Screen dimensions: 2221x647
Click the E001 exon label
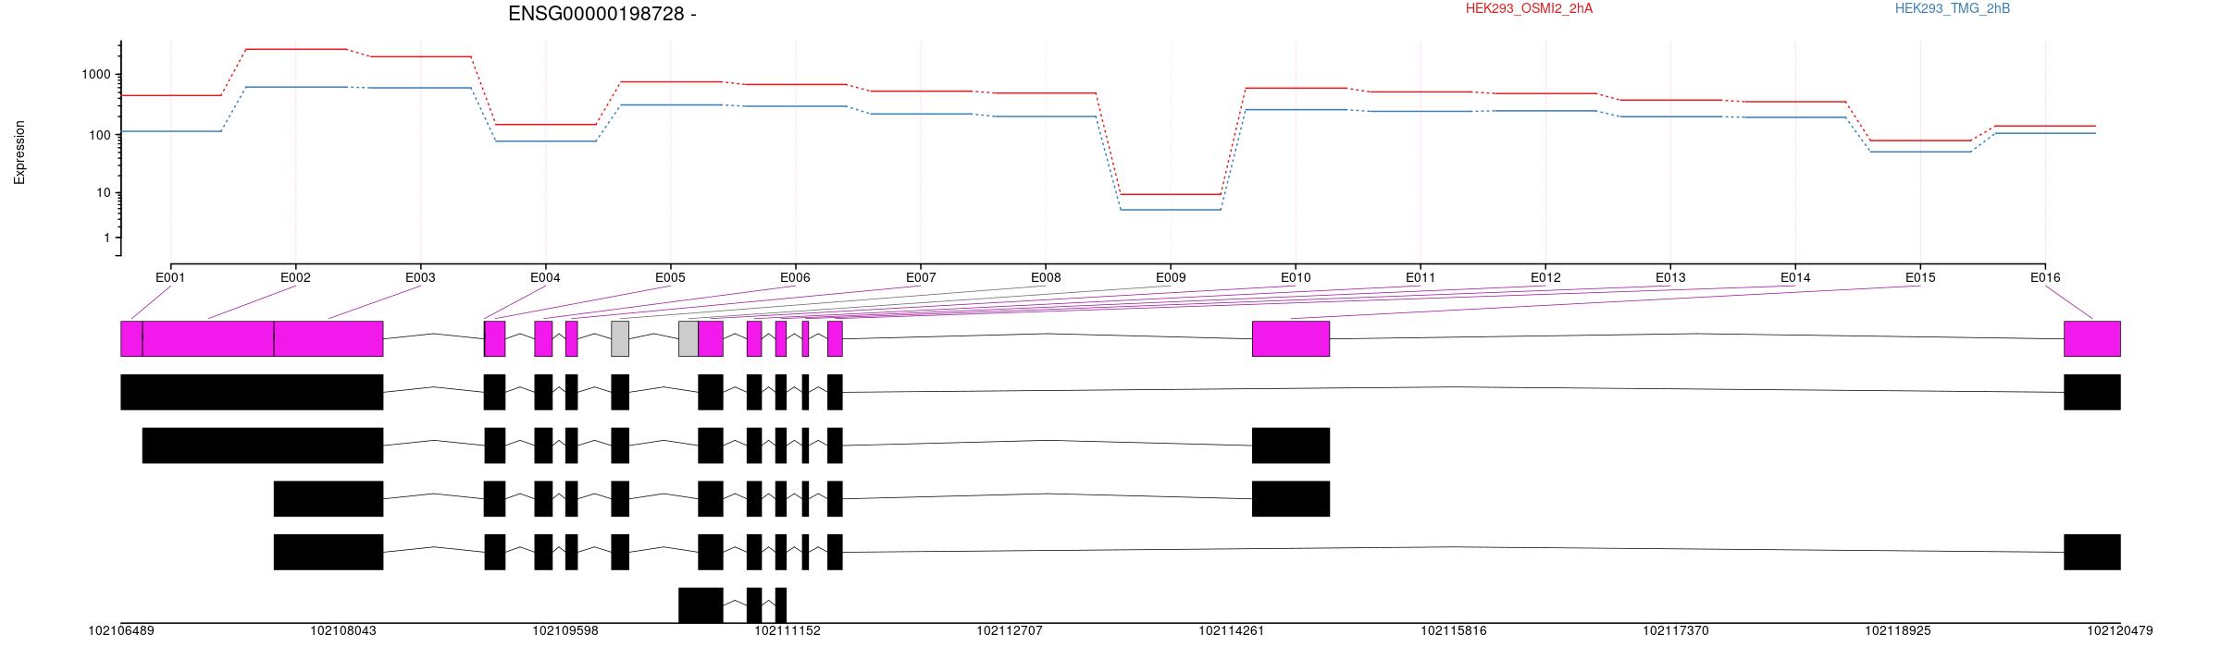(x=170, y=277)
